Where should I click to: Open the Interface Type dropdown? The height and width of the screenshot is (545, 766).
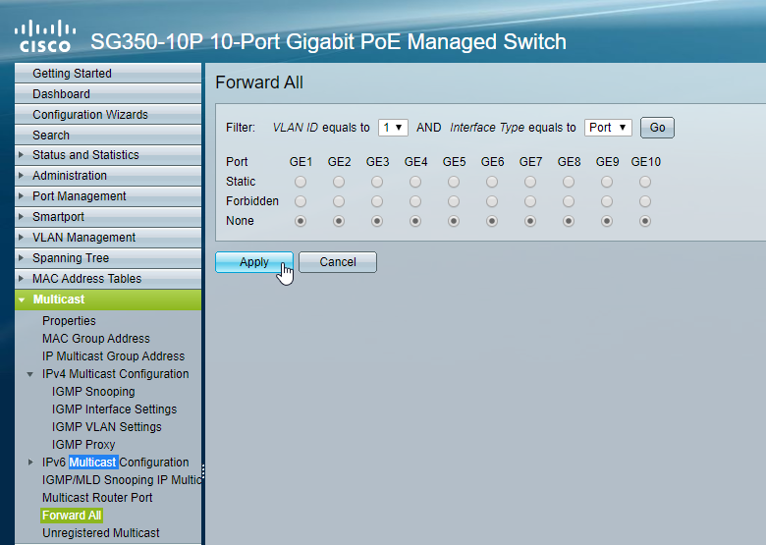tap(608, 128)
